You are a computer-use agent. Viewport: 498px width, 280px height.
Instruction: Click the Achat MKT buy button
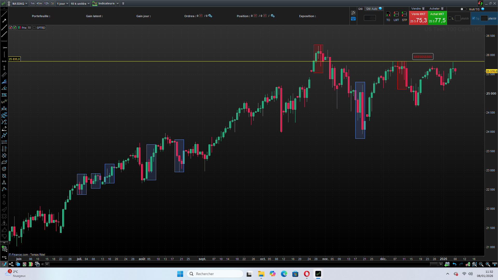coord(437,18)
